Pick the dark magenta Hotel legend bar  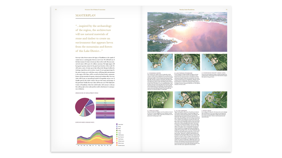[105, 99]
